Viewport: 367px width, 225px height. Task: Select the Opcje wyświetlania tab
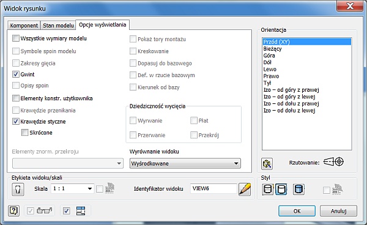(103, 24)
